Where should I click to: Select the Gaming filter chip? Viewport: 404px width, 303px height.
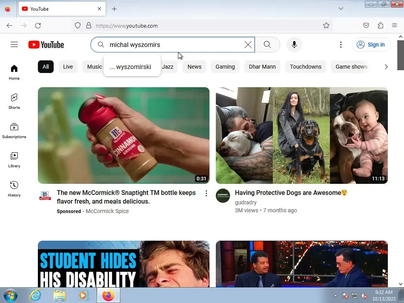coord(225,67)
